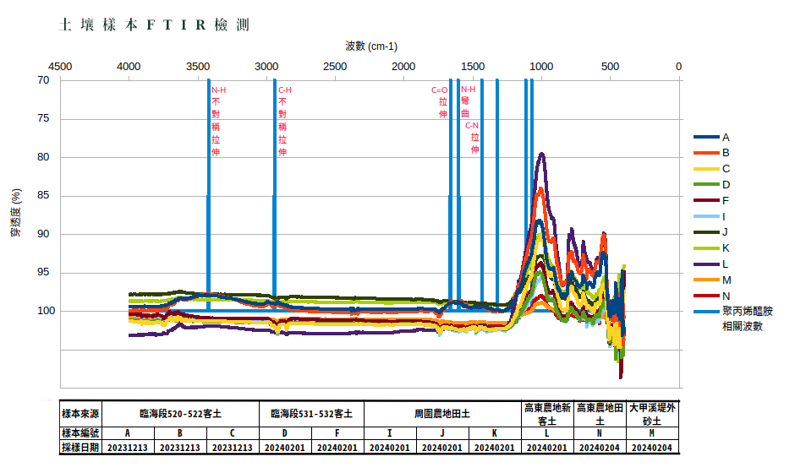The height and width of the screenshot is (473, 795).
Task: Click the legend swatch for series A
Action: 706,137
